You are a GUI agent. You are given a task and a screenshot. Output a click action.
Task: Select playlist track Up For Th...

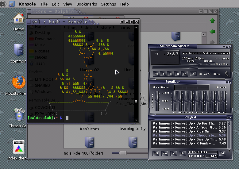189,123
